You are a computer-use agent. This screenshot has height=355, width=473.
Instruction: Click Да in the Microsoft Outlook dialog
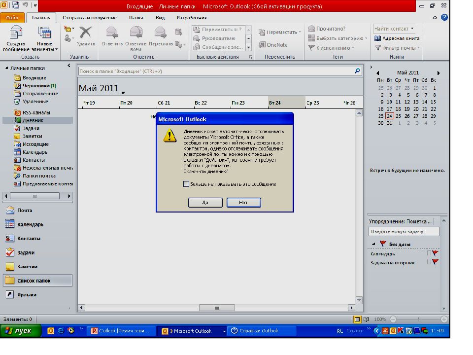205,203
